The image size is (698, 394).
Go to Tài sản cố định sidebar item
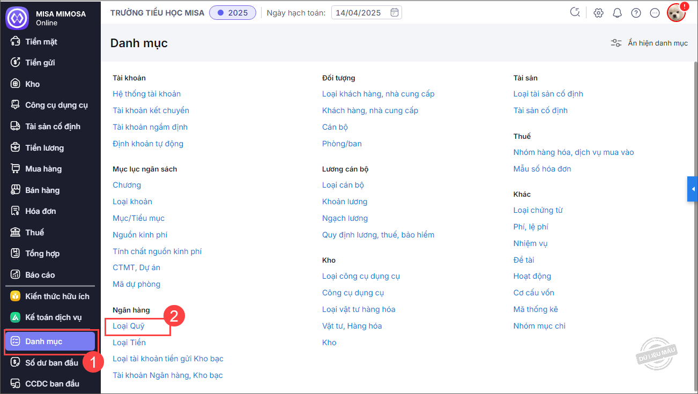53,127
